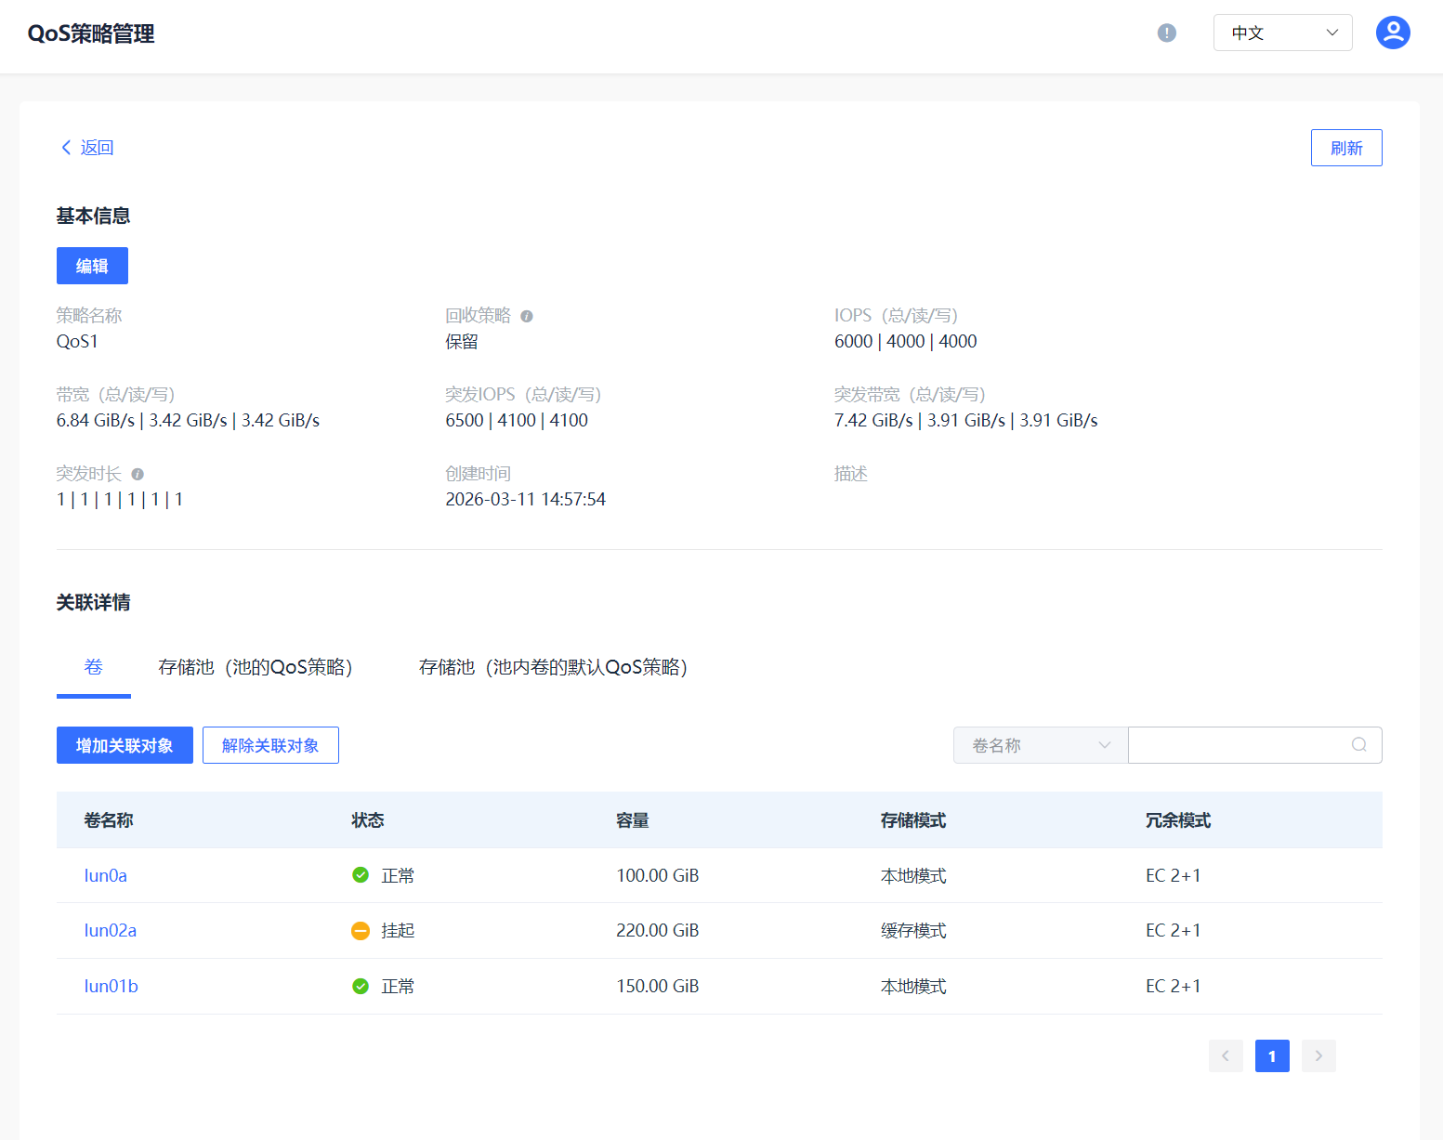The height and width of the screenshot is (1140, 1443).
Task: Open the lun02a volume link
Action: [111, 931]
